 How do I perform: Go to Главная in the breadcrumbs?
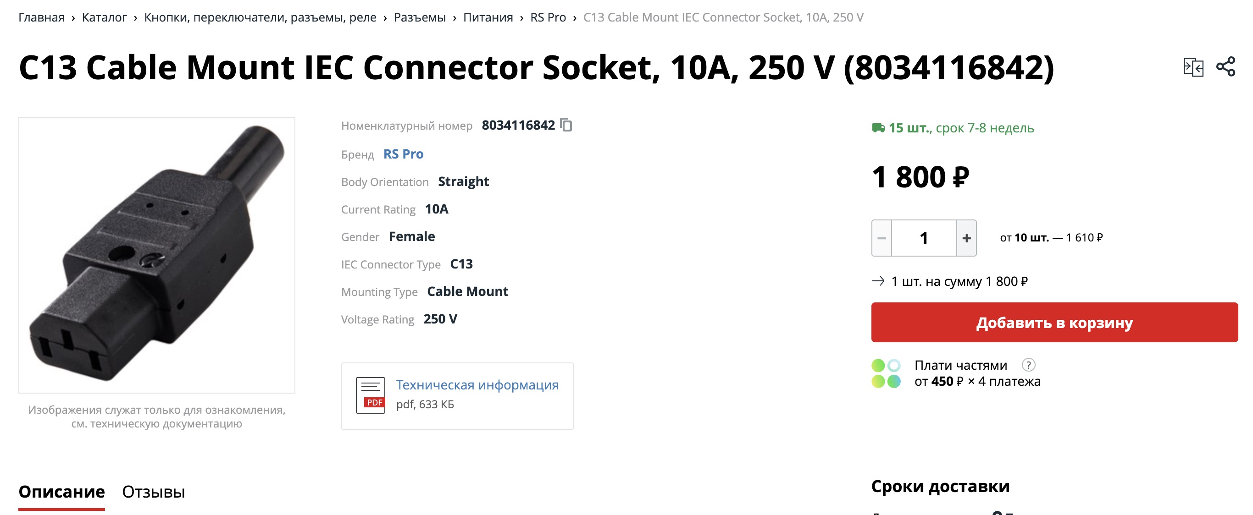click(x=41, y=17)
